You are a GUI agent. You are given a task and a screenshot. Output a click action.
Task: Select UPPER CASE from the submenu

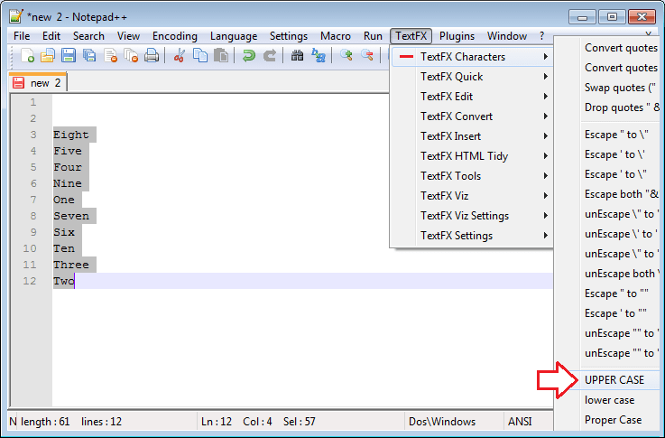614,380
